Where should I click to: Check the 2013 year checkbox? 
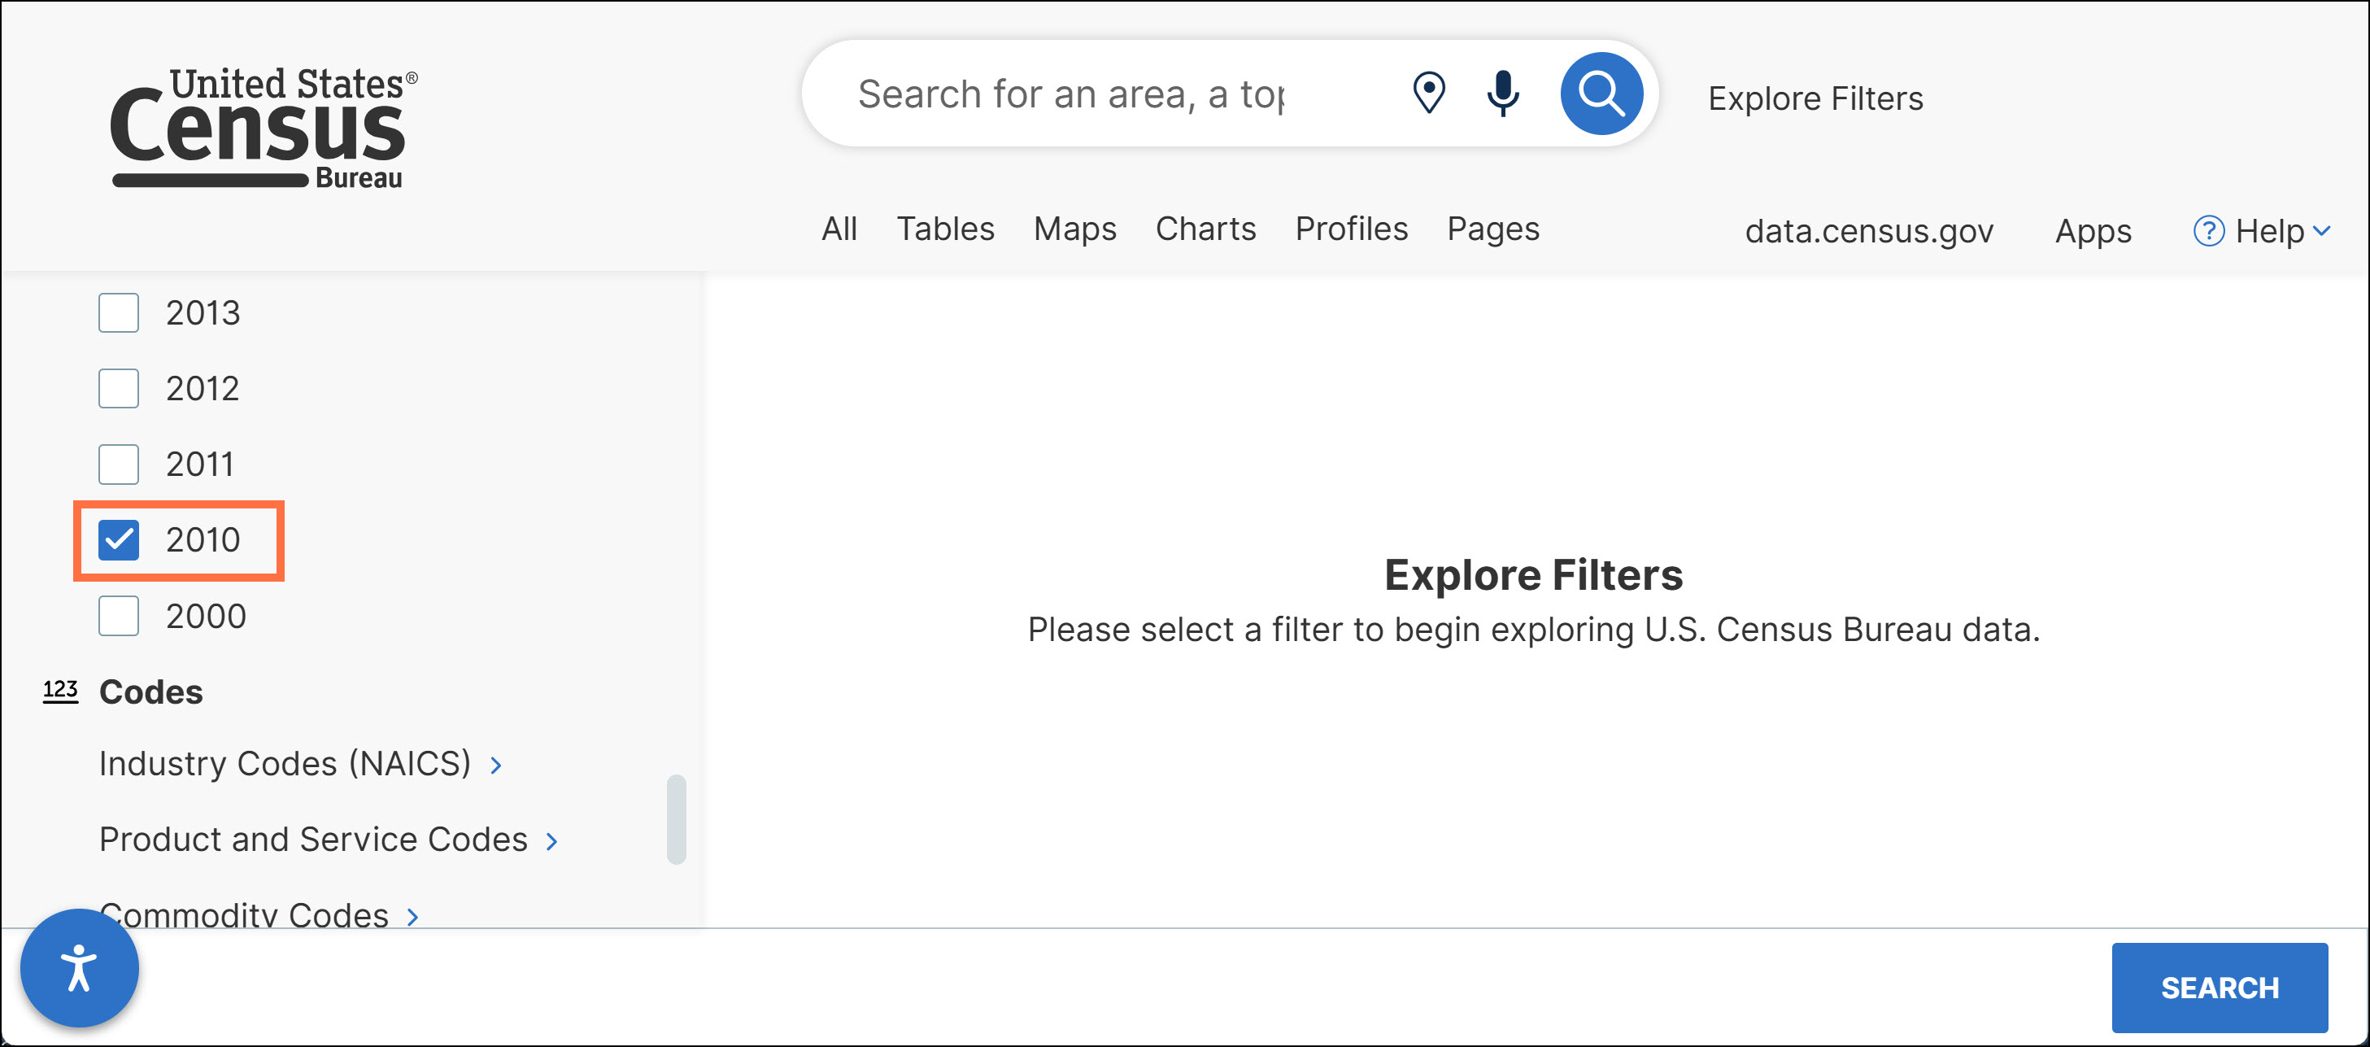119,314
